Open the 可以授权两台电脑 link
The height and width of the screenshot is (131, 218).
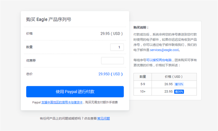point(159,60)
